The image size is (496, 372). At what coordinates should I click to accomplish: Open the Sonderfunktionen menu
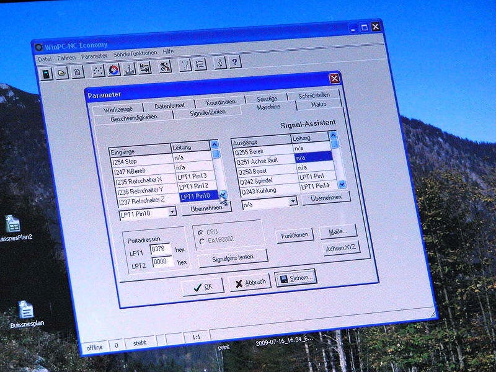pyautogui.click(x=135, y=53)
